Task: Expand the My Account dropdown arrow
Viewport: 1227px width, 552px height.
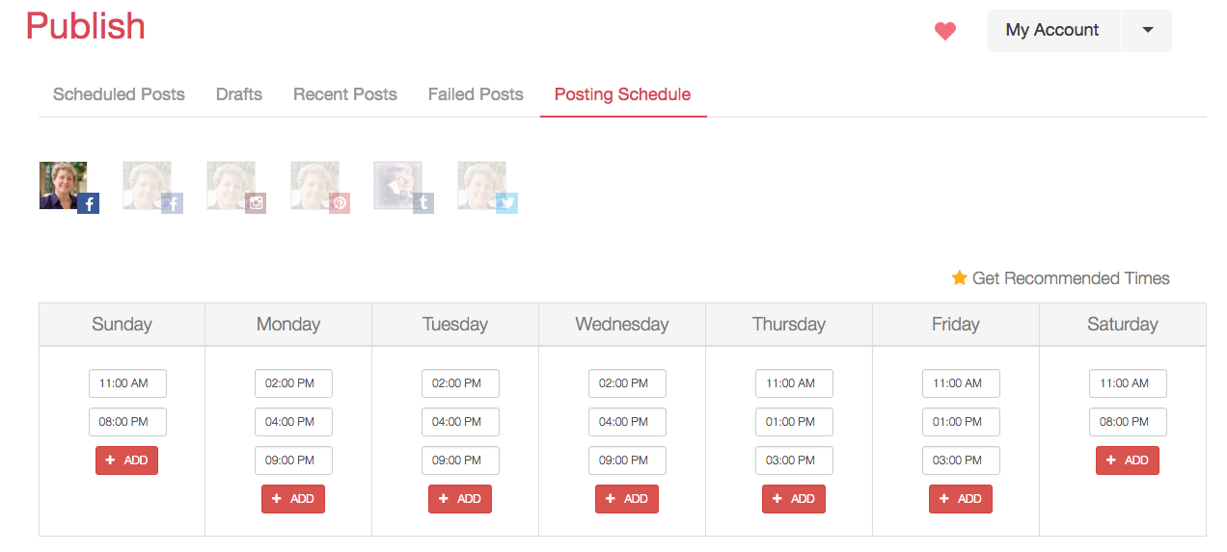Action: pyautogui.click(x=1147, y=31)
